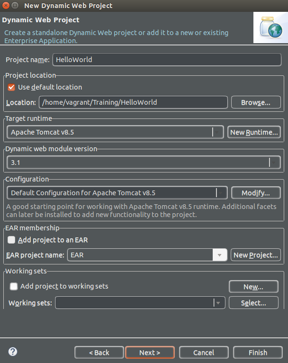Click the Finish button
This screenshot has width=288, height=363.
(x=258, y=353)
